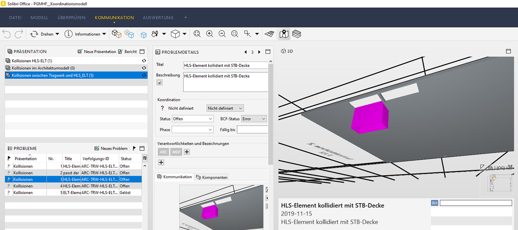The image size is (518, 230).
Task: Open the Status dropdown showing Offen
Action: tap(193, 119)
